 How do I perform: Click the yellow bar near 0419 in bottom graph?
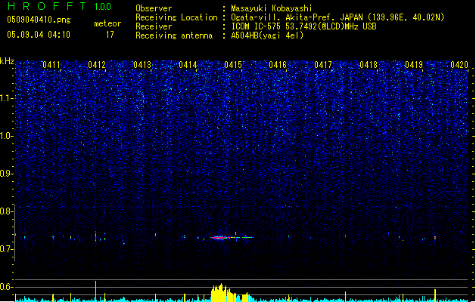[x=434, y=295]
